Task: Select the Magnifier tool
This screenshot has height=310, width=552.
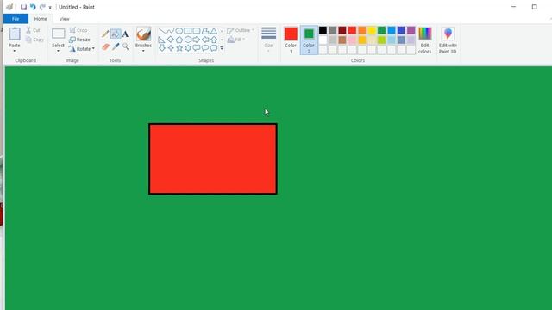Action: (125, 46)
